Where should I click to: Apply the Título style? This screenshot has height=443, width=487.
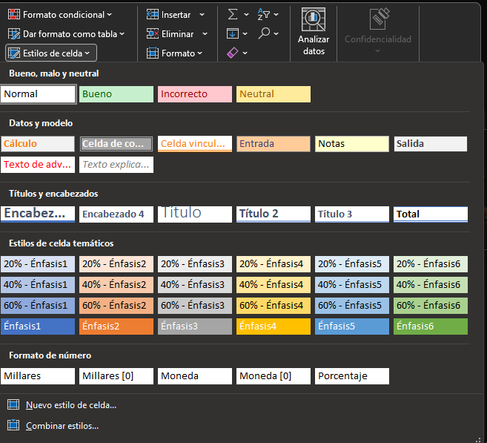[x=195, y=214]
